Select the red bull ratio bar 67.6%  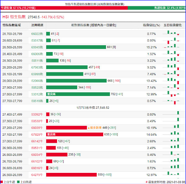click(x=64, y=8)
